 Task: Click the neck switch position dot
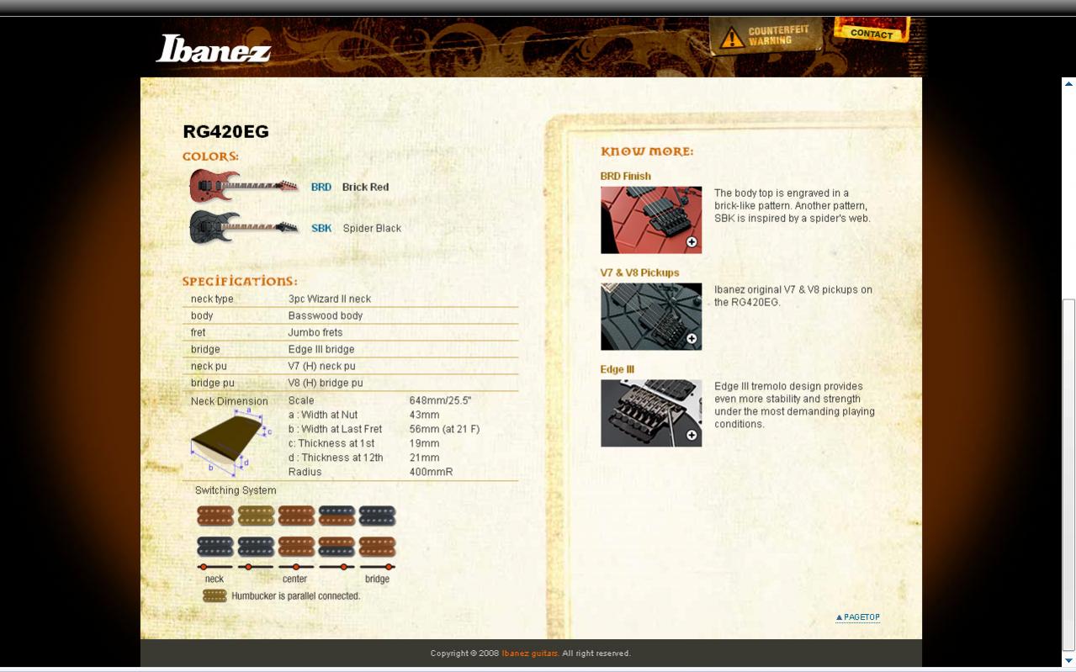(x=204, y=567)
